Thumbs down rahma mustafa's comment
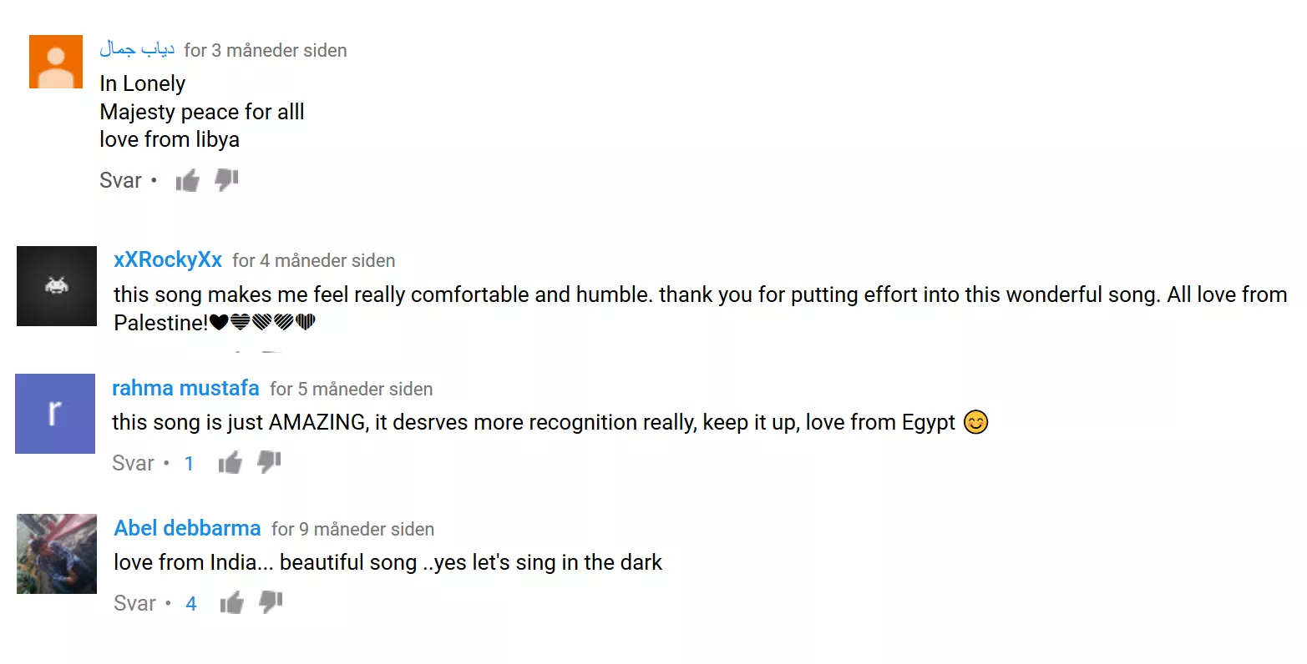 (x=269, y=462)
